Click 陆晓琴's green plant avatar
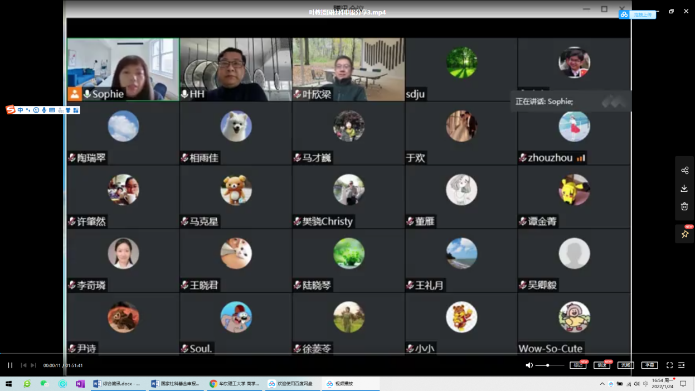This screenshot has height=391, width=695. click(349, 253)
